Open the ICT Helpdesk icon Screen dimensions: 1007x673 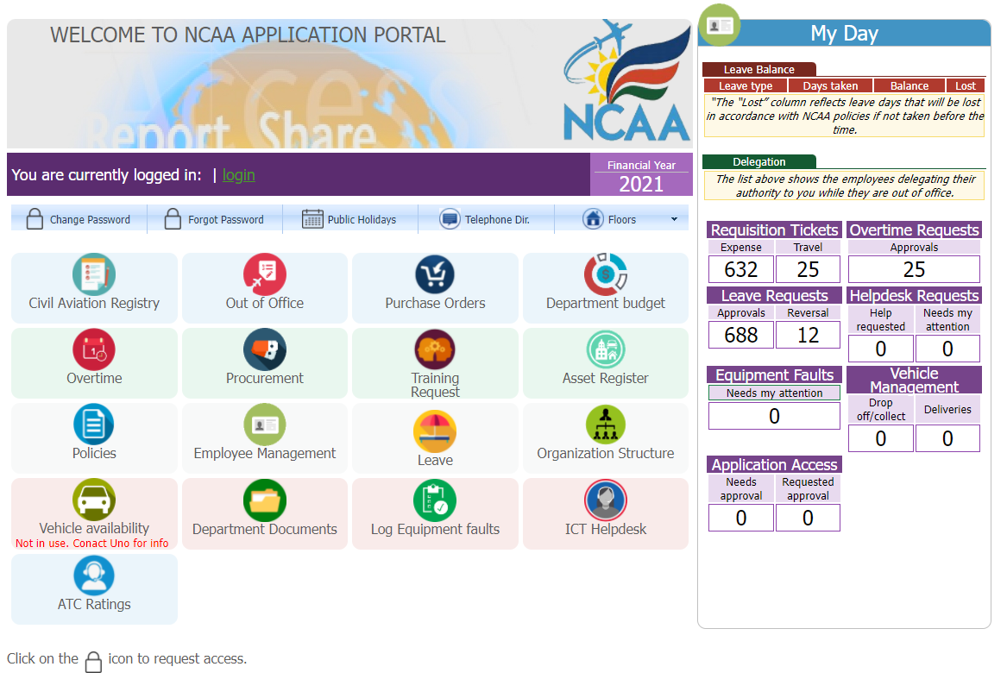pyautogui.click(x=605, y=500)
